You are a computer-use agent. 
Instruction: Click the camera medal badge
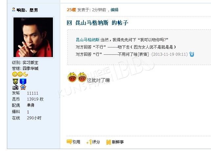[15, 88]
